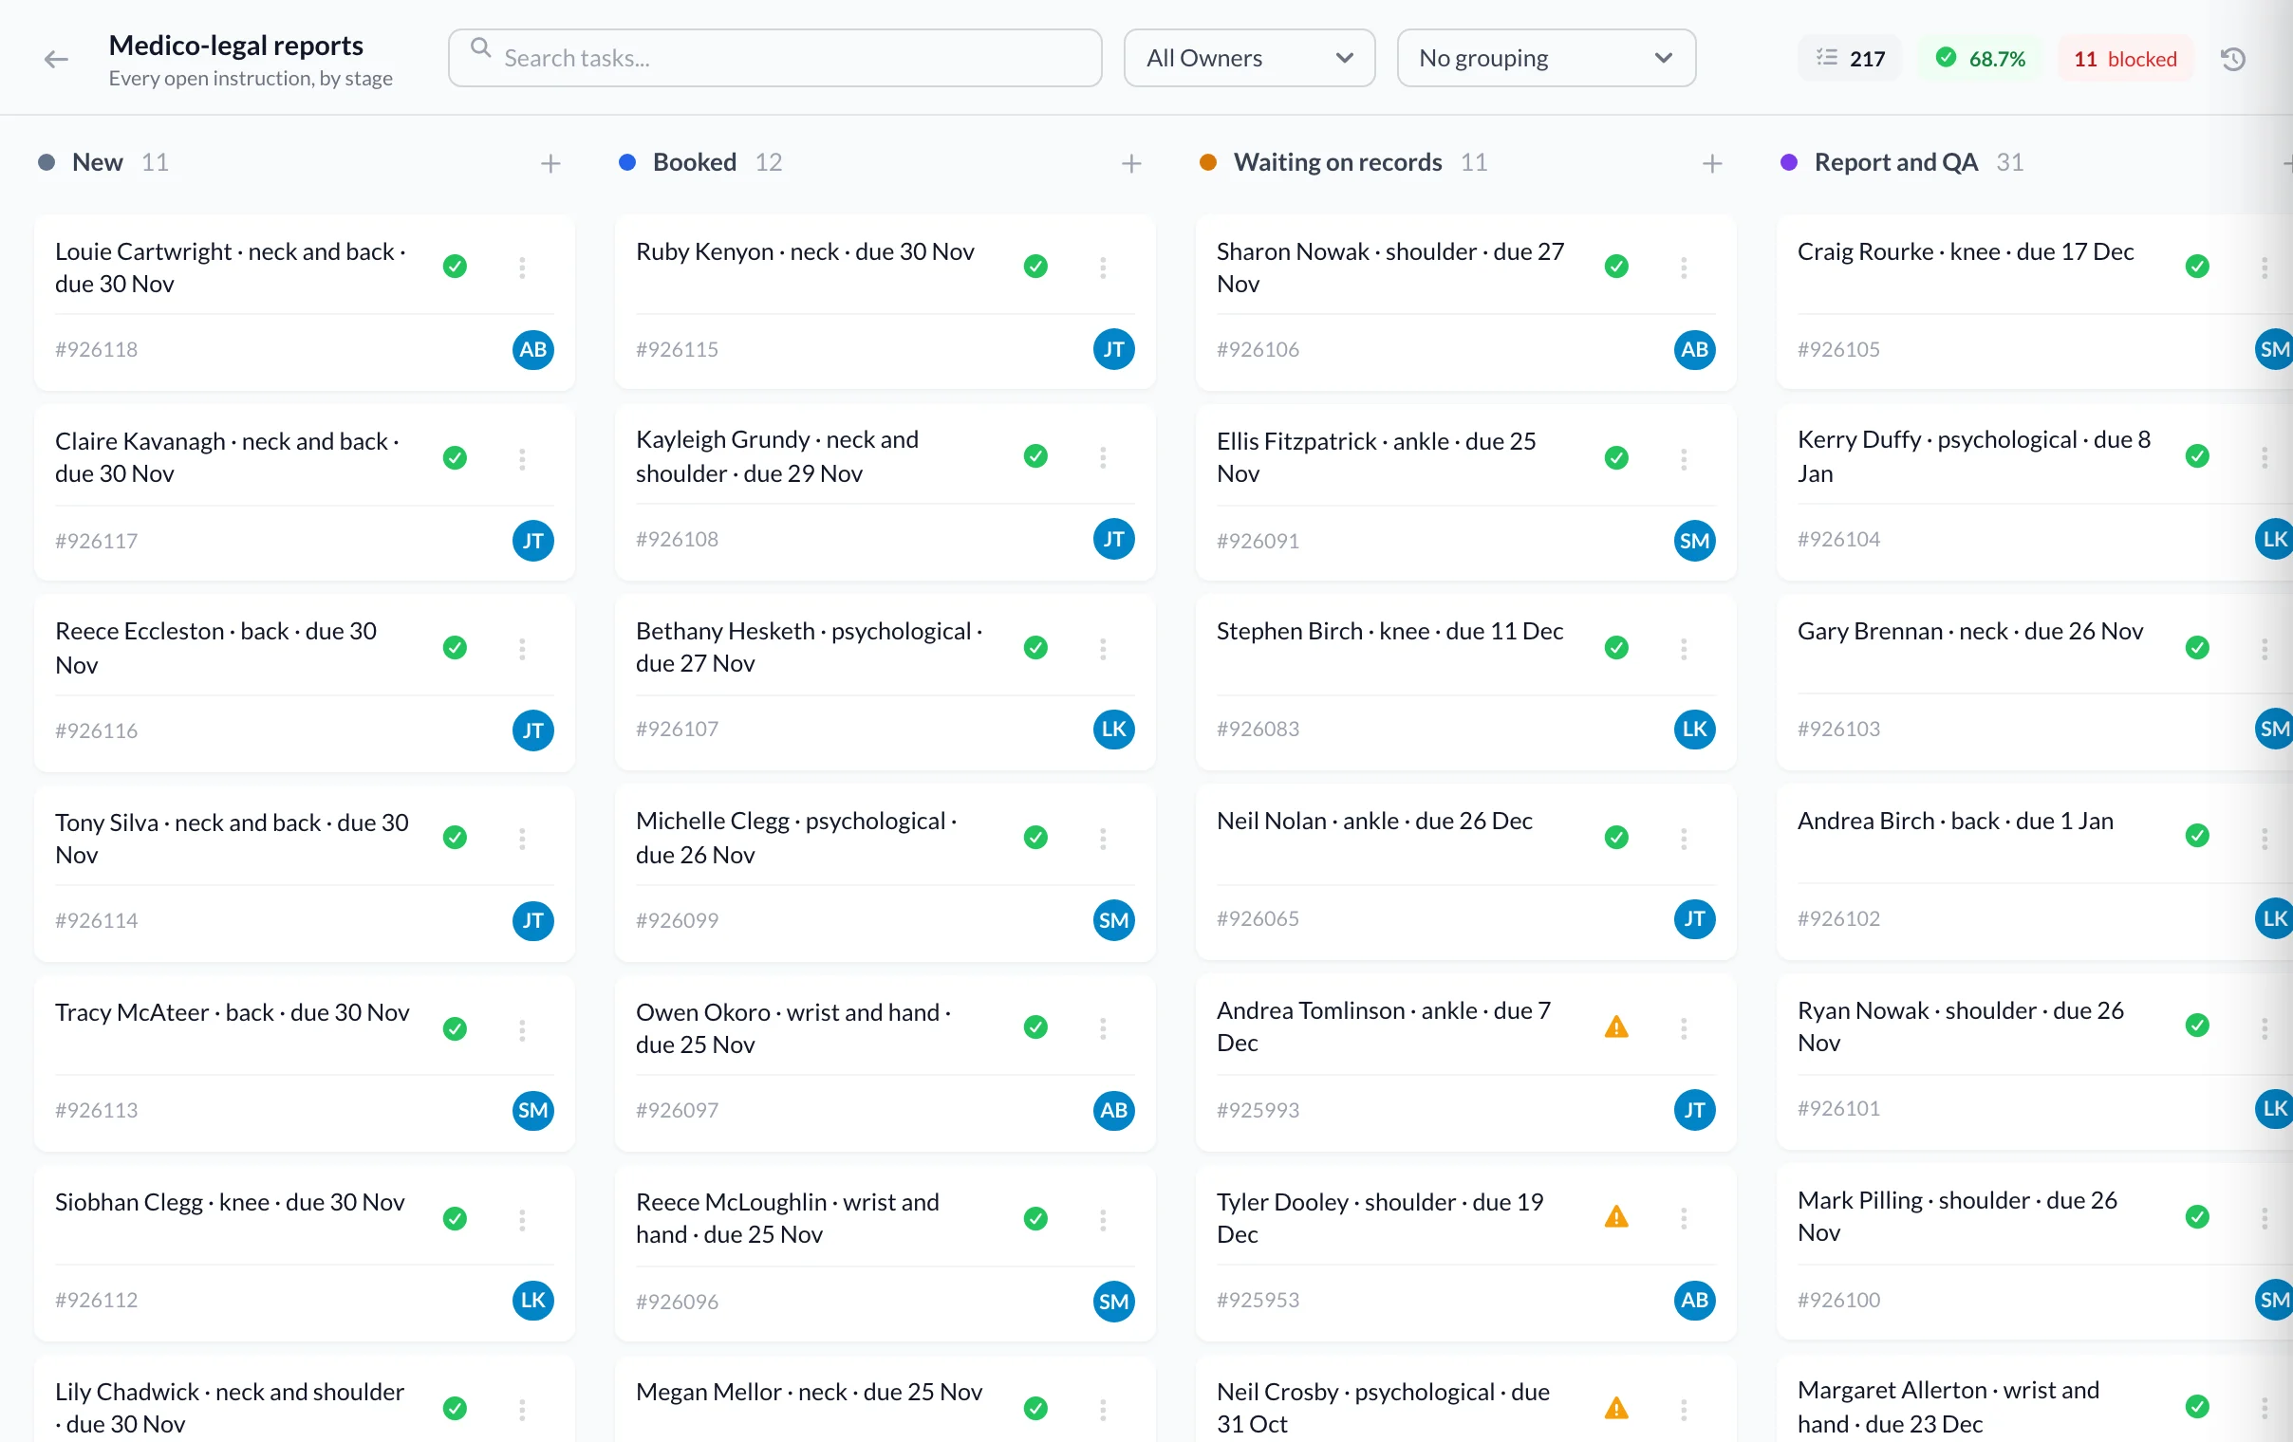Open Gary Brennan neck card title
Screen dimensions: 2293x1442
tap(1970, 632)
